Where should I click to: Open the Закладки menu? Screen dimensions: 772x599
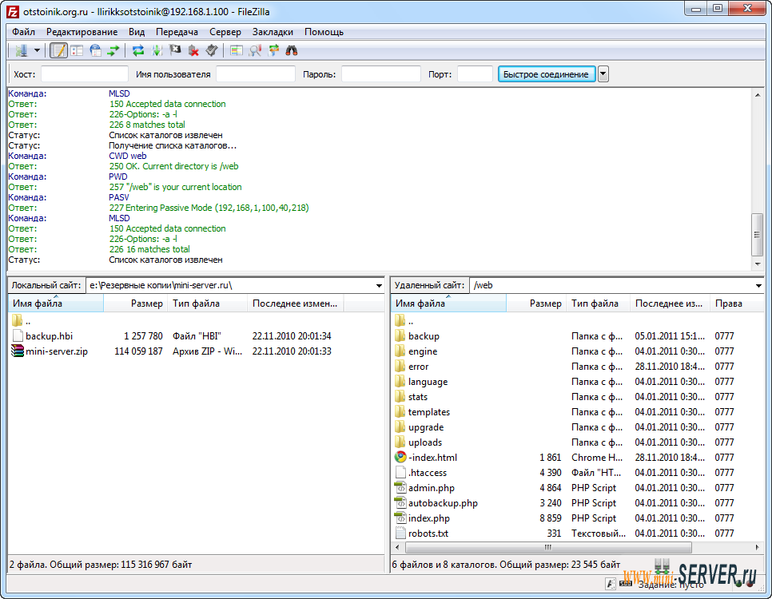[x=273, y=32]
